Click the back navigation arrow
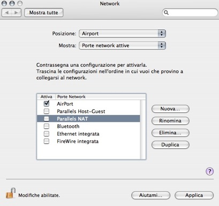Screen dimensions: 219x206 [7, 13]
